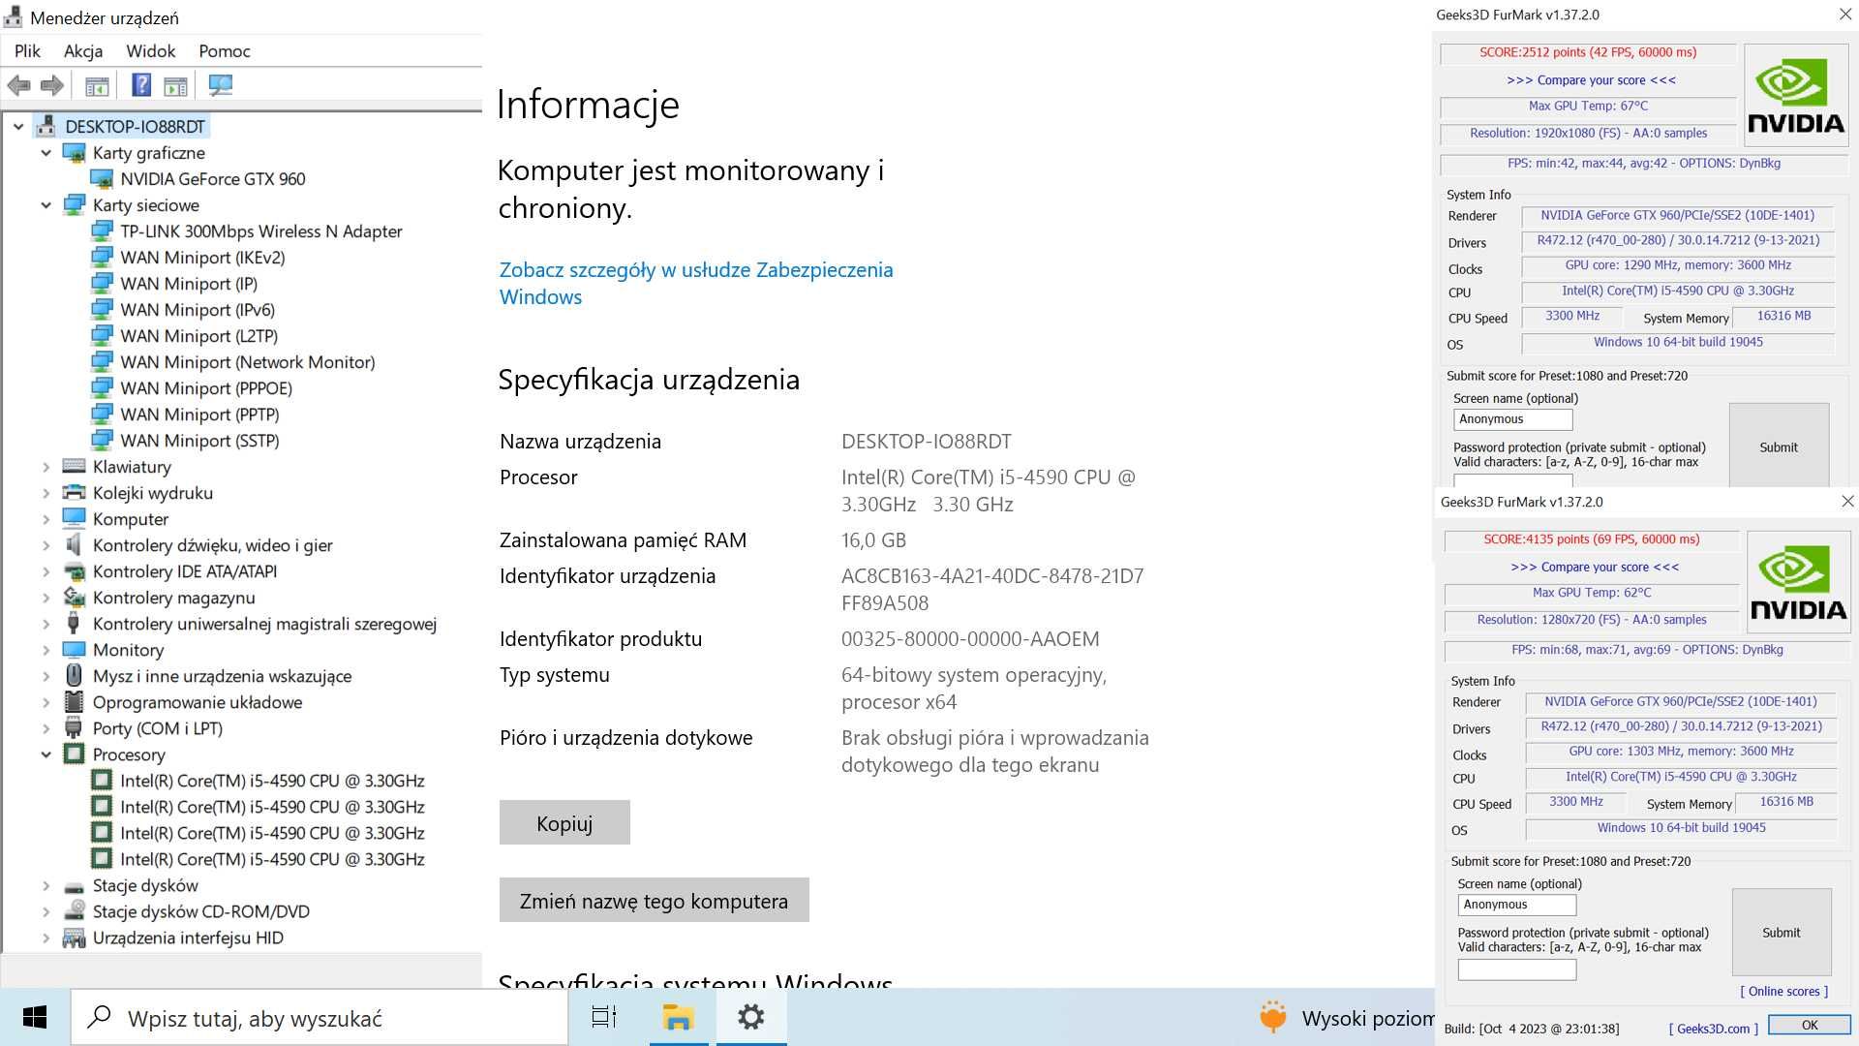Expand the Kolejki wydruku category
Image resolution: width=1859 pixels, height=1046 pixels.
pos(46,493)
